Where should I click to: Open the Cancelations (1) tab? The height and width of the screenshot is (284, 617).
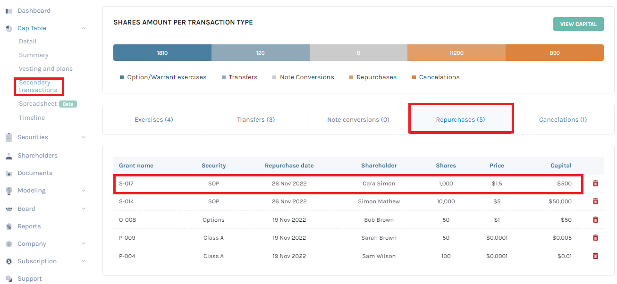pos(563,119)
